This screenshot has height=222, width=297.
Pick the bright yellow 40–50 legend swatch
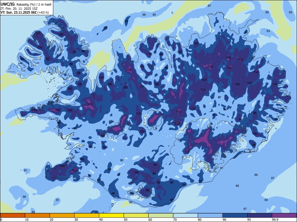click(x=111, y=215)
